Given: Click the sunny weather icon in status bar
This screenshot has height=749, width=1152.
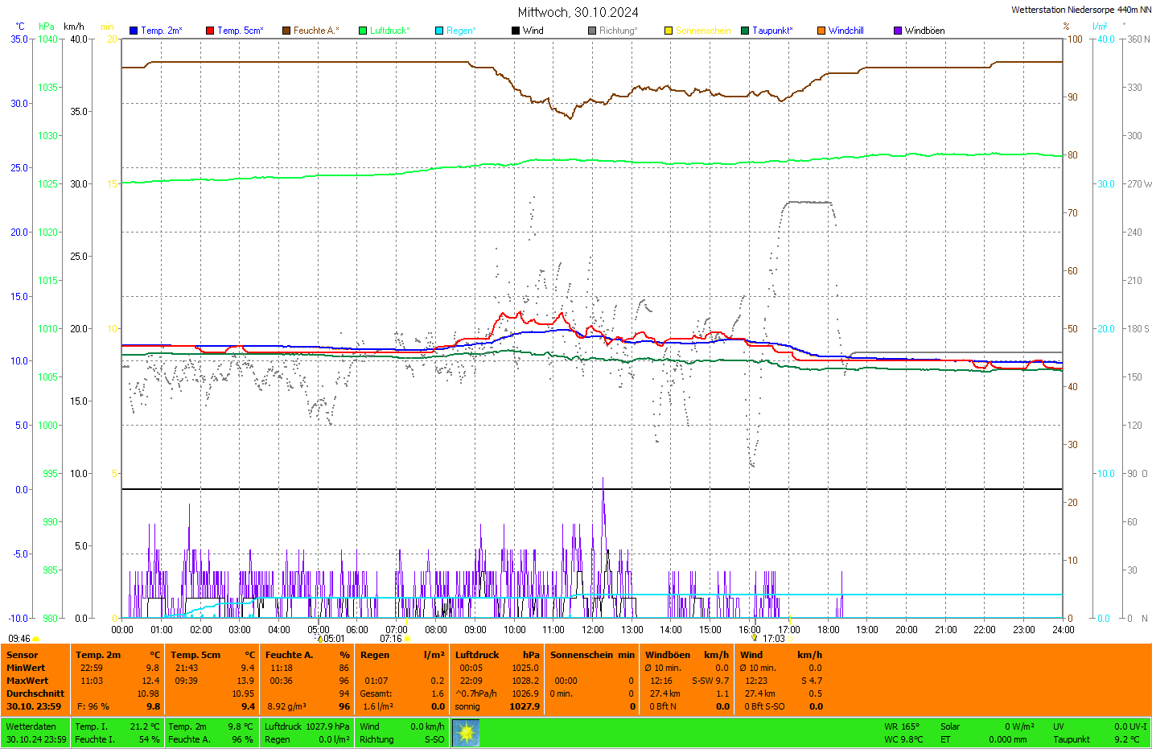Looking at the screenshot, I should coord(466,733).
